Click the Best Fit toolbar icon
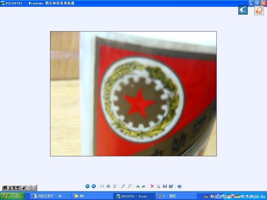Viewport: 267px width, 200px height. click(x=102, y=186)
